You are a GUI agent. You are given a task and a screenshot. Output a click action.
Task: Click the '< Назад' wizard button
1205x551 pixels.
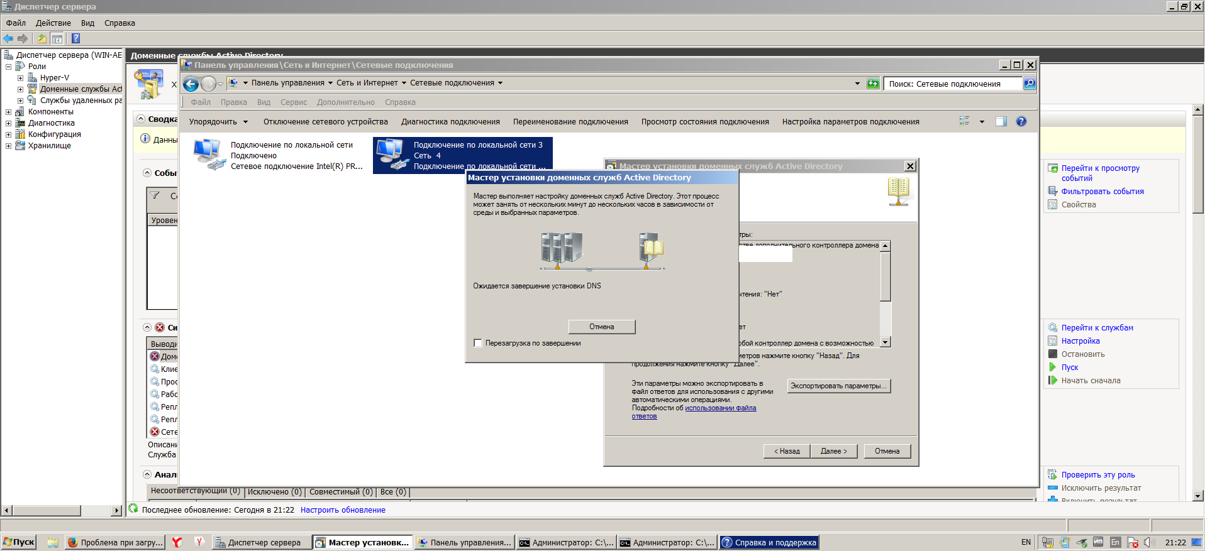point(787,451)
